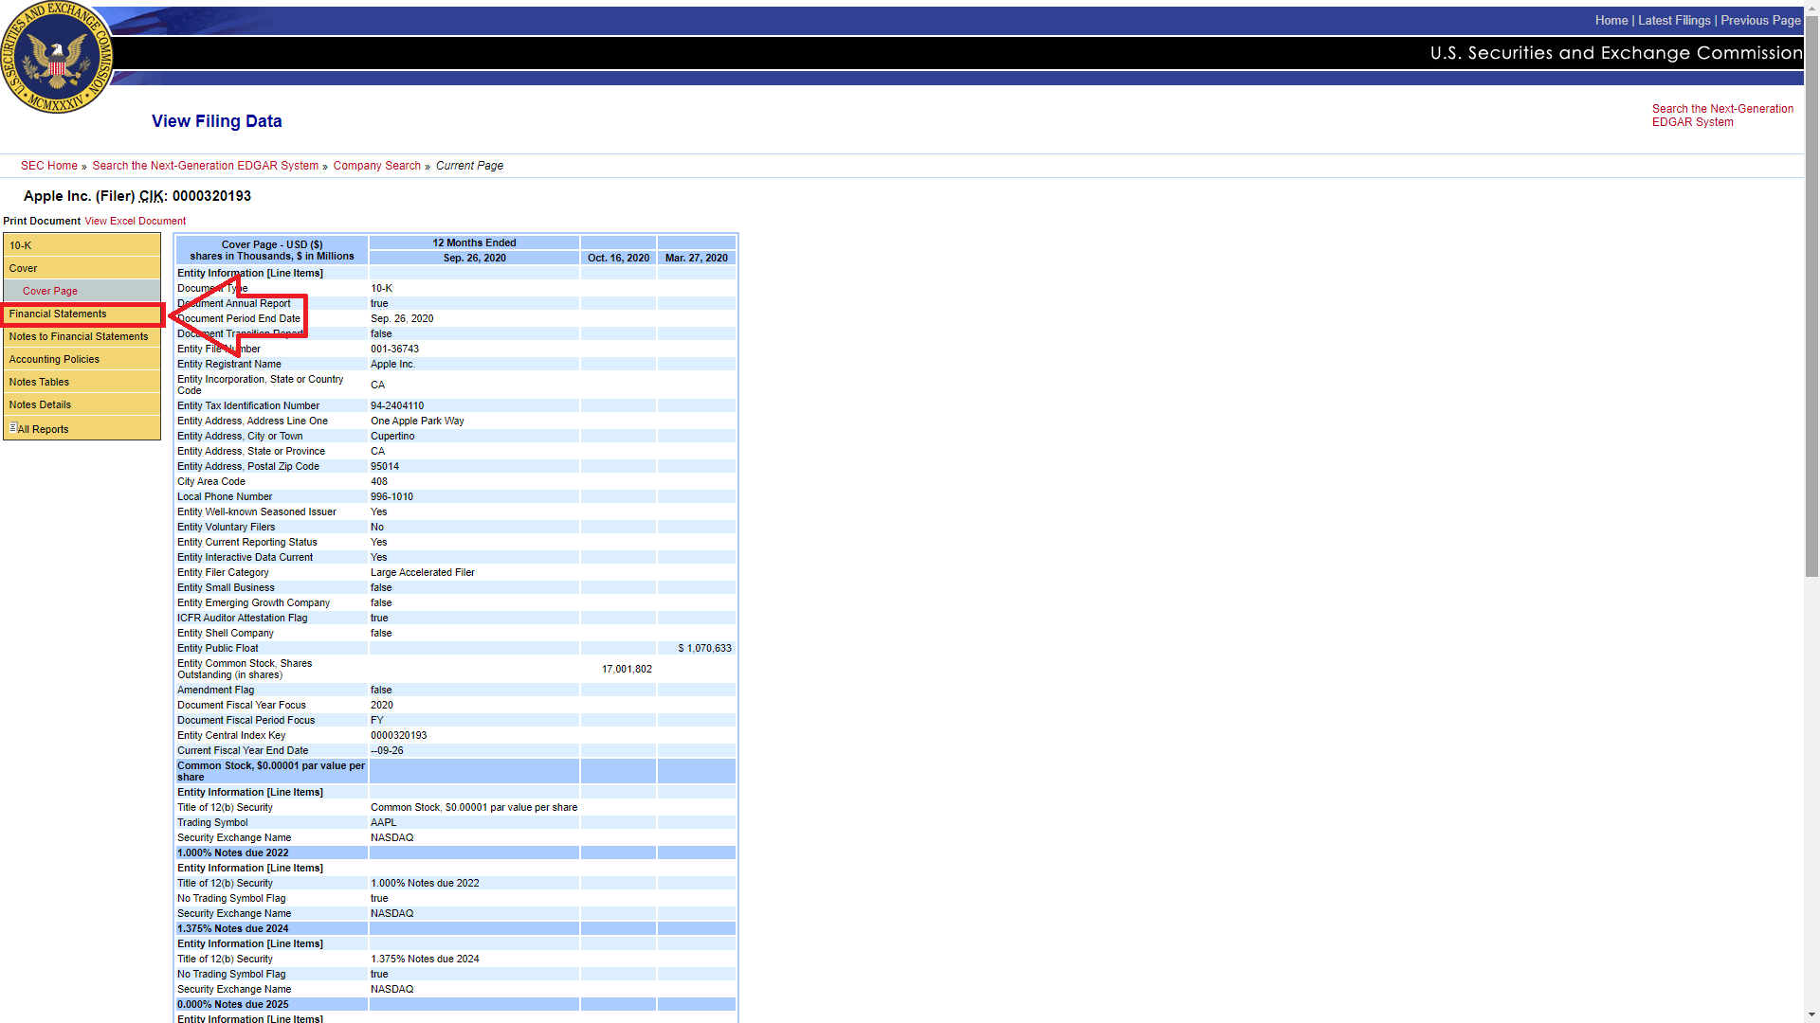Viewport: 1820px width, 1023px height.
Task: Click the City Area Code value 408
Action: tap(379, 481)
